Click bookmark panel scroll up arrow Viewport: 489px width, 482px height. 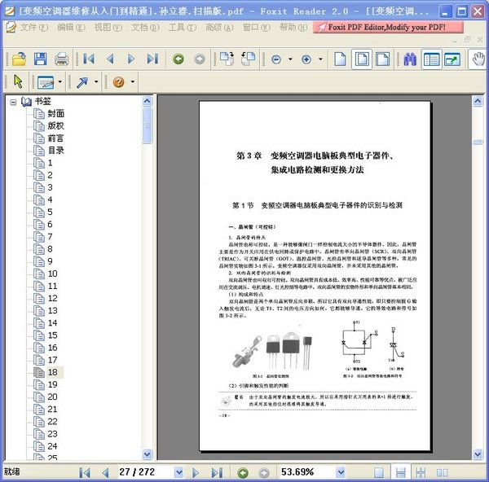pyautogui.click(x=147, y=101)
